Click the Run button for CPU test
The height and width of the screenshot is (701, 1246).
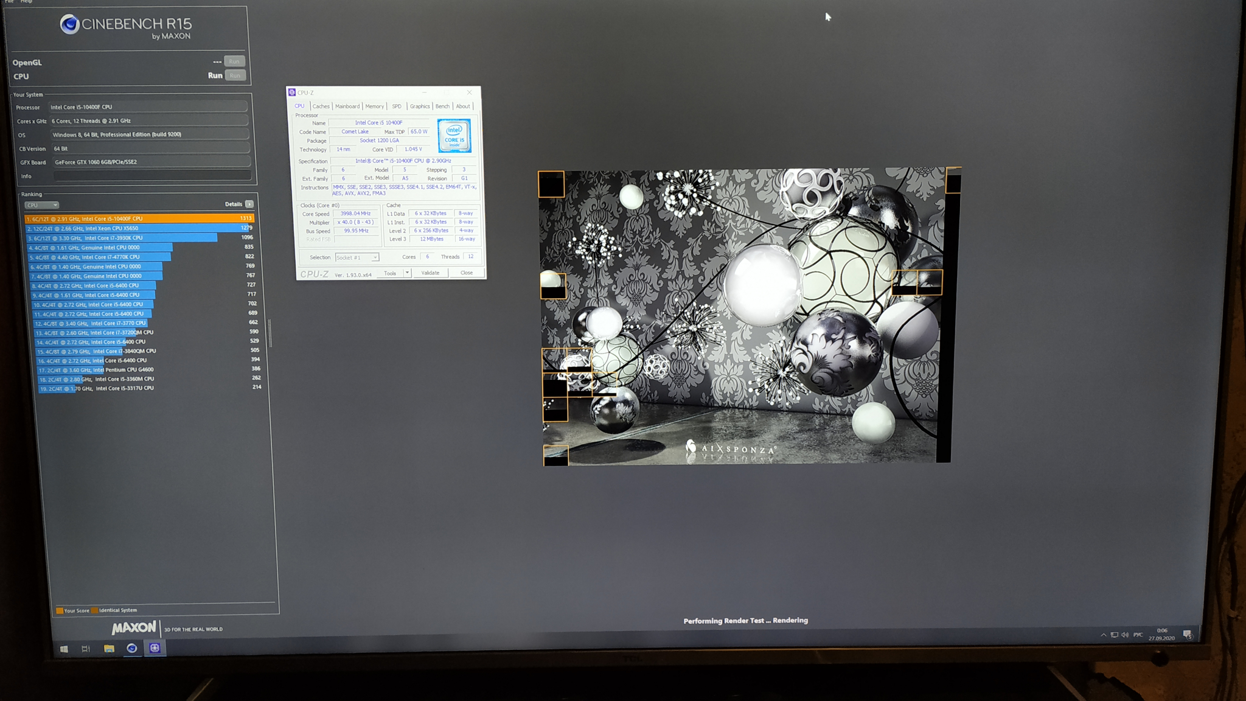point(235,75)
